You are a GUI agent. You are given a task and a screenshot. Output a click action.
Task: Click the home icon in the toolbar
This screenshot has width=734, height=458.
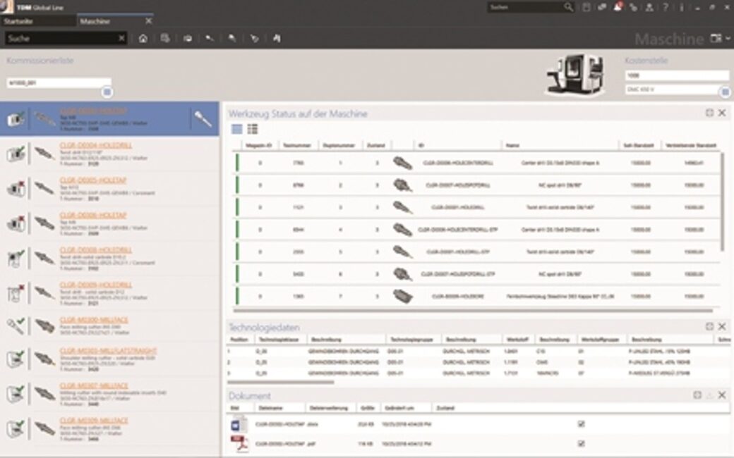143,39
